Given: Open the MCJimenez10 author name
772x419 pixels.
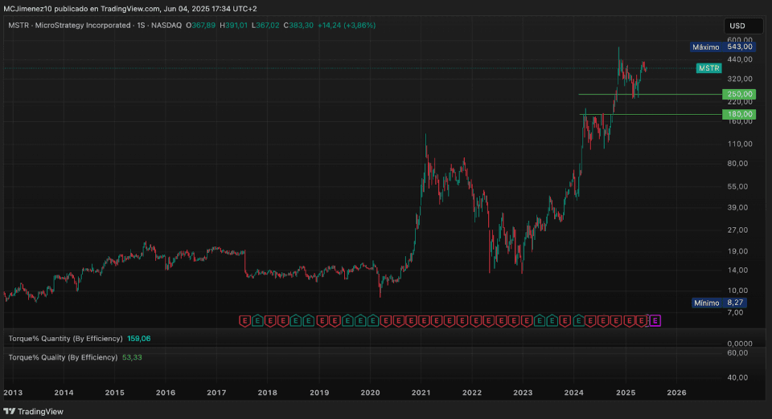Looking at the screenshot, I should click(31, 8).
